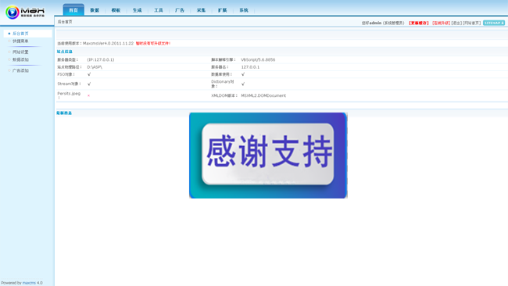Click the 127.0.0.1 server name value
The height and width of the screenshot is (286, 508).
pos(250,67)
